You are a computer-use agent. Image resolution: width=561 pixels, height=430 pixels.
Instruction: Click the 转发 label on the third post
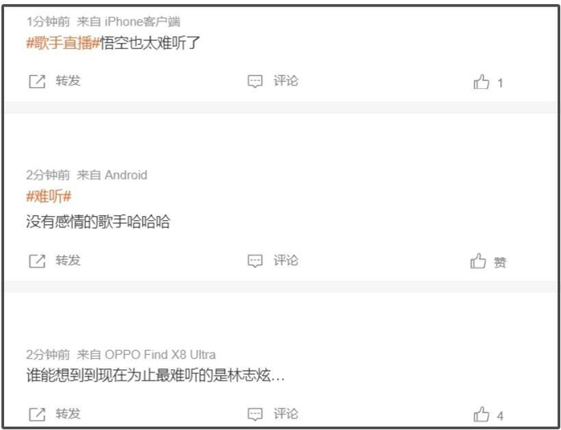tap(68, 413)
